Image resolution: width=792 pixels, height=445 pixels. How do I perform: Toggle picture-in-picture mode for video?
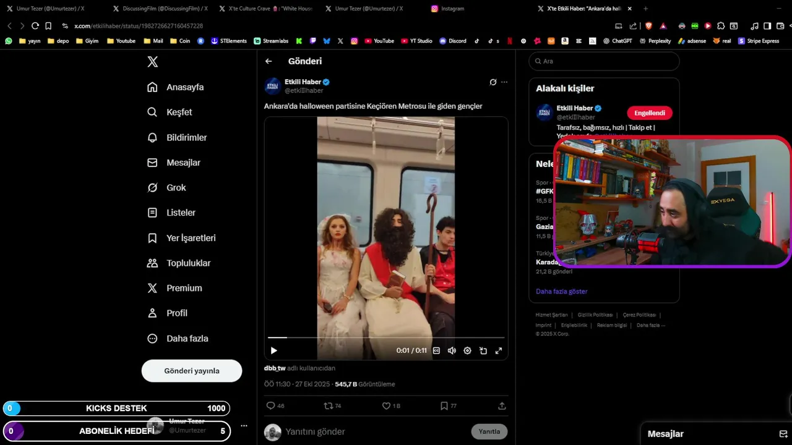click(483, 350)
